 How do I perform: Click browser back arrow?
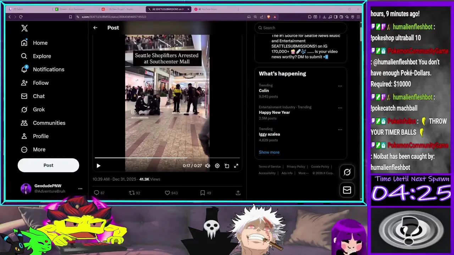[x=10, y=17]
